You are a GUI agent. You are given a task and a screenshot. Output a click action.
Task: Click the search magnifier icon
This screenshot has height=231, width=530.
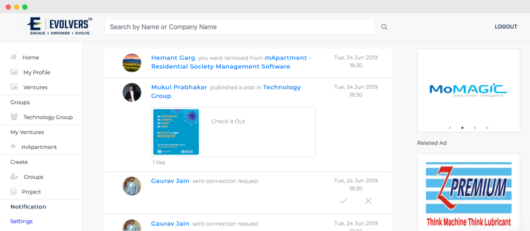pyautogui.click(x=384, y=27)
